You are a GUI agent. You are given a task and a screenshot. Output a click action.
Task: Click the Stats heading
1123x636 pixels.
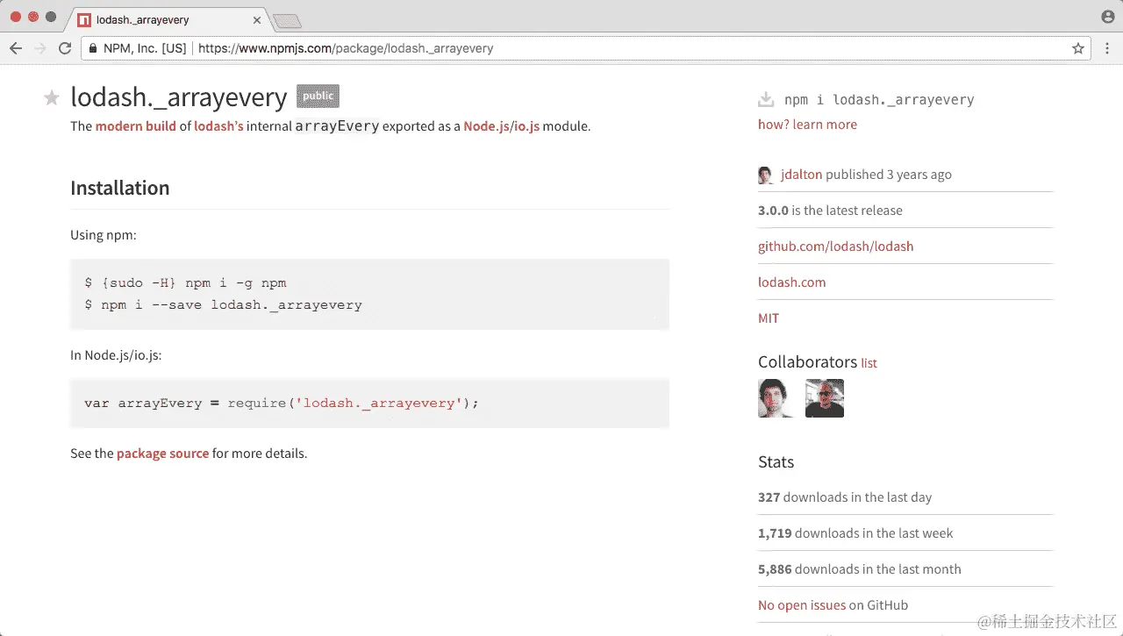coord(776,462)
